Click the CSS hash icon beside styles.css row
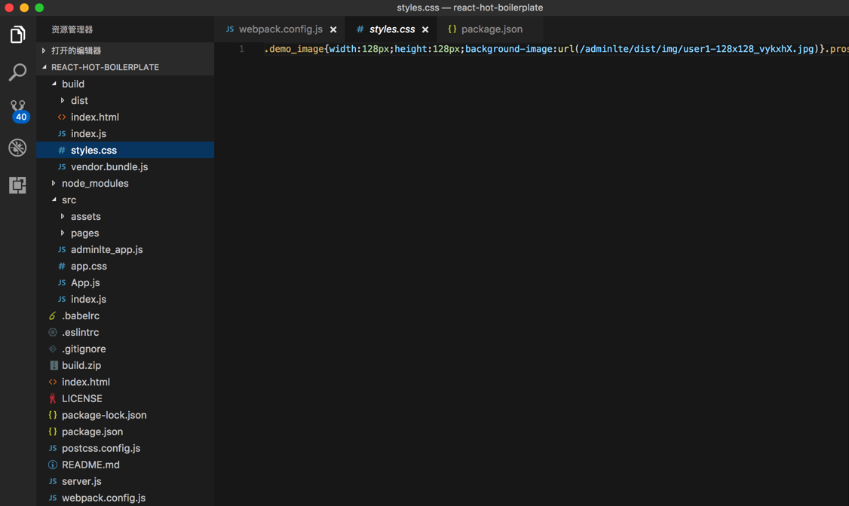 (x=62, y=151)
